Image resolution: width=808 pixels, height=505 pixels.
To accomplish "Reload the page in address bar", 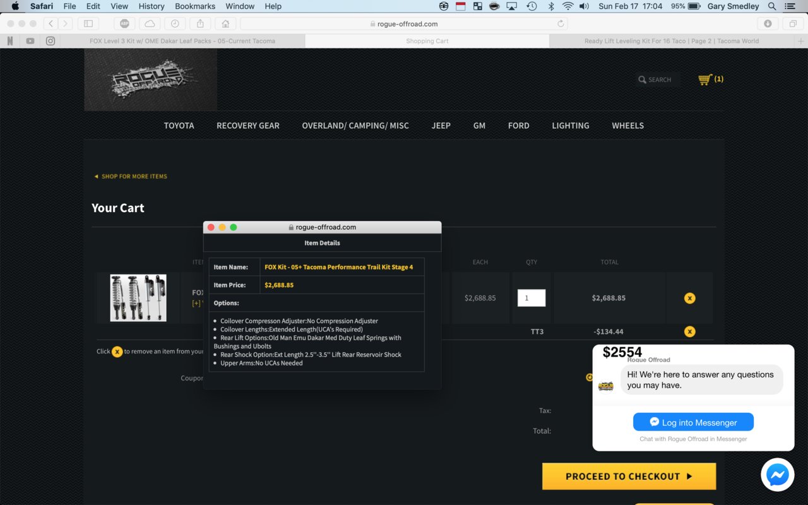I will pos(561,24).
